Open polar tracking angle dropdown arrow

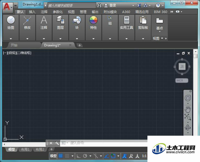(90, 156)
